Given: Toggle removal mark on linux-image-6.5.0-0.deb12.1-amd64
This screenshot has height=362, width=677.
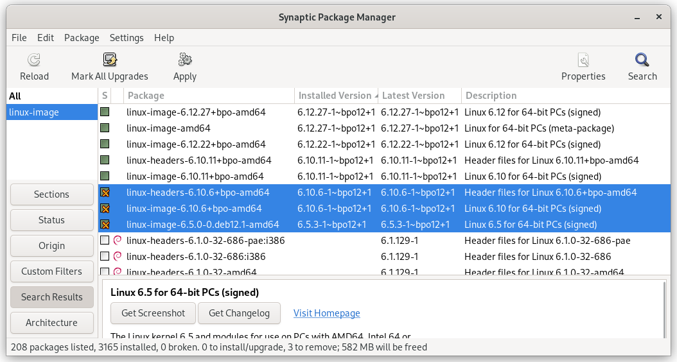Looking at the screenshot, I should point(105,225).
